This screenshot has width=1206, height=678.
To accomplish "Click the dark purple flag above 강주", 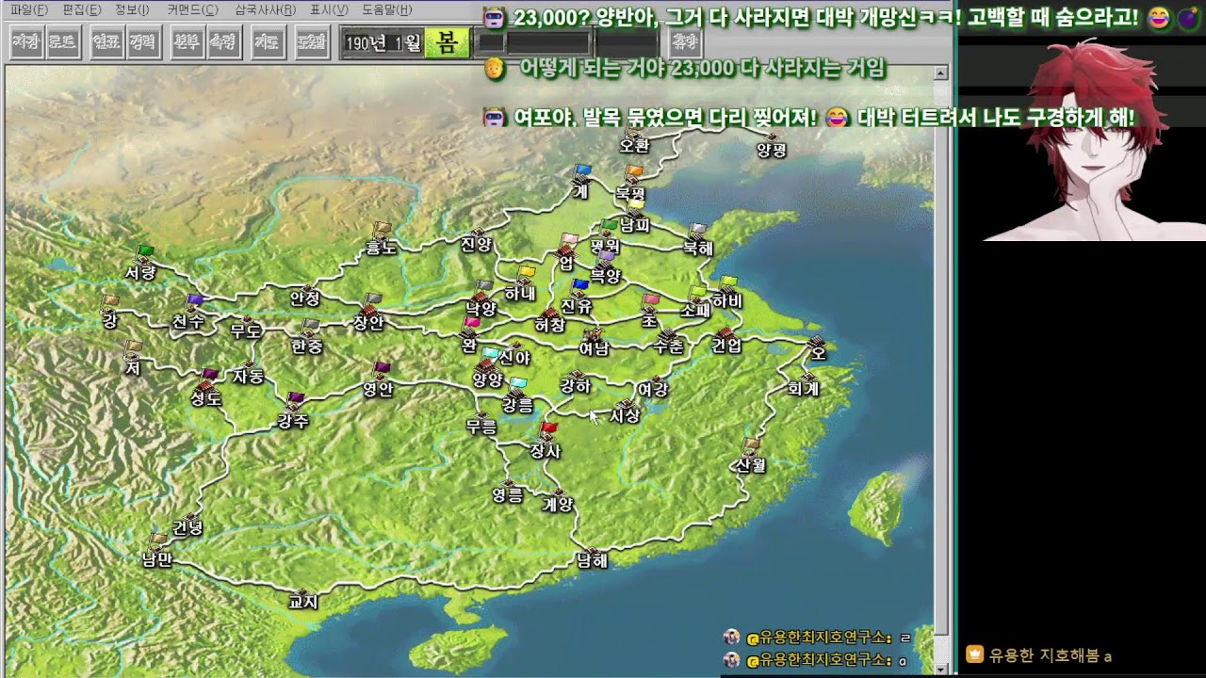I will (296, 399).
